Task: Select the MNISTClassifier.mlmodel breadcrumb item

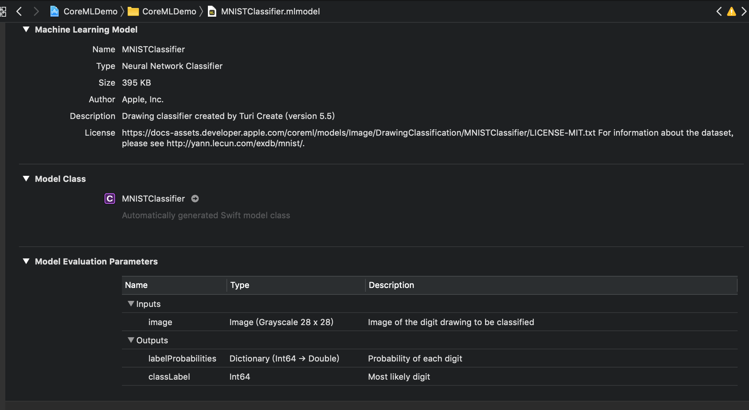Action: coord(270,11)
